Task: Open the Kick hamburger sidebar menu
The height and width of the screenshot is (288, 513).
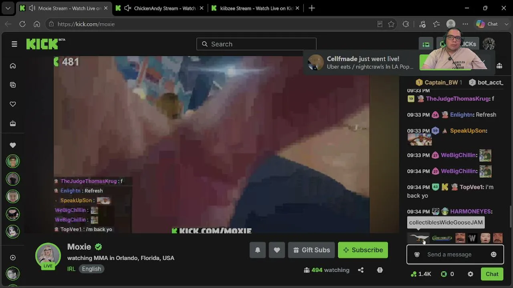Action: [x=14, y=44]
